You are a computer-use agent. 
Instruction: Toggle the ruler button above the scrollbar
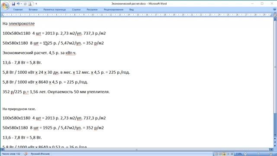275,15
